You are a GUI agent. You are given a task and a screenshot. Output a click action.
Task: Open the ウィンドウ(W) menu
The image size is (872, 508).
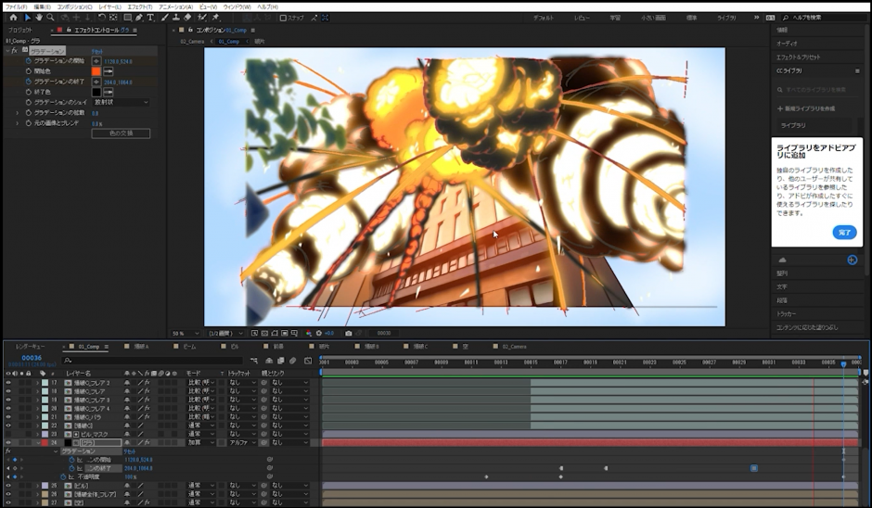tap(237, 6)
